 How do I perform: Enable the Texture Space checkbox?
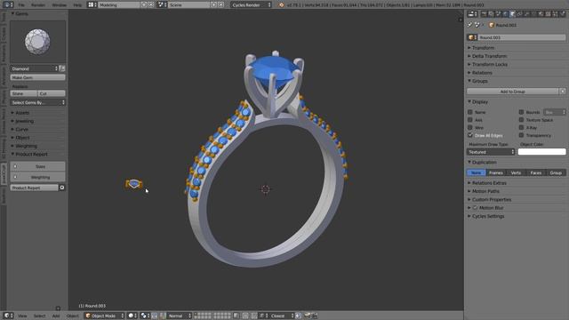522,120
